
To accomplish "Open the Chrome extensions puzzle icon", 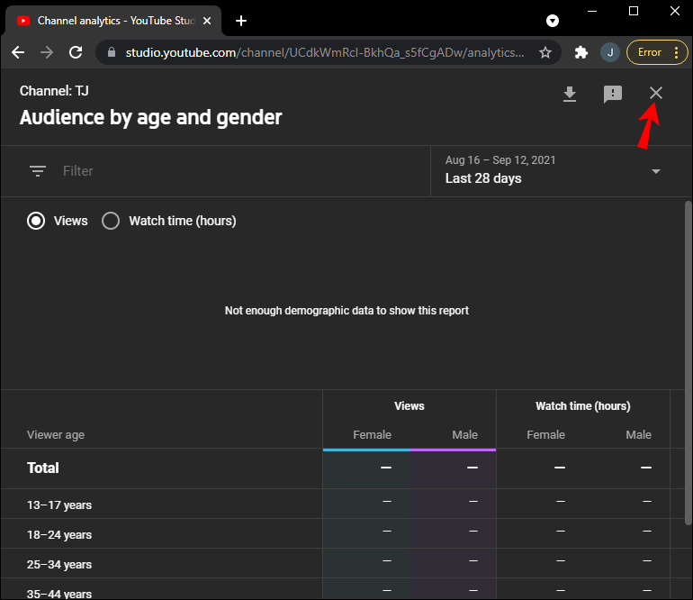I will click(581, 52).
